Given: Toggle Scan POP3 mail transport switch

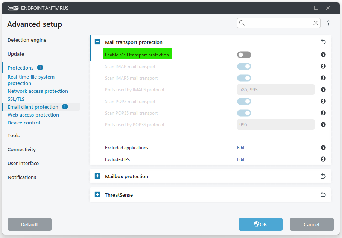Looking at the screenshot, I should (244, 102).
